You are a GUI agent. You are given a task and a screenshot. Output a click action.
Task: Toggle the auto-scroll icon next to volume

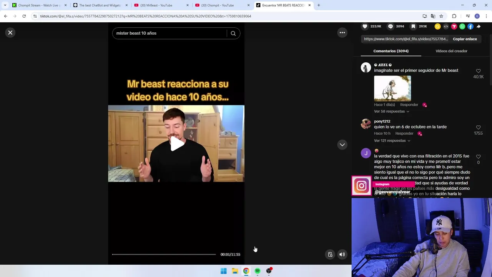(330, 254)
